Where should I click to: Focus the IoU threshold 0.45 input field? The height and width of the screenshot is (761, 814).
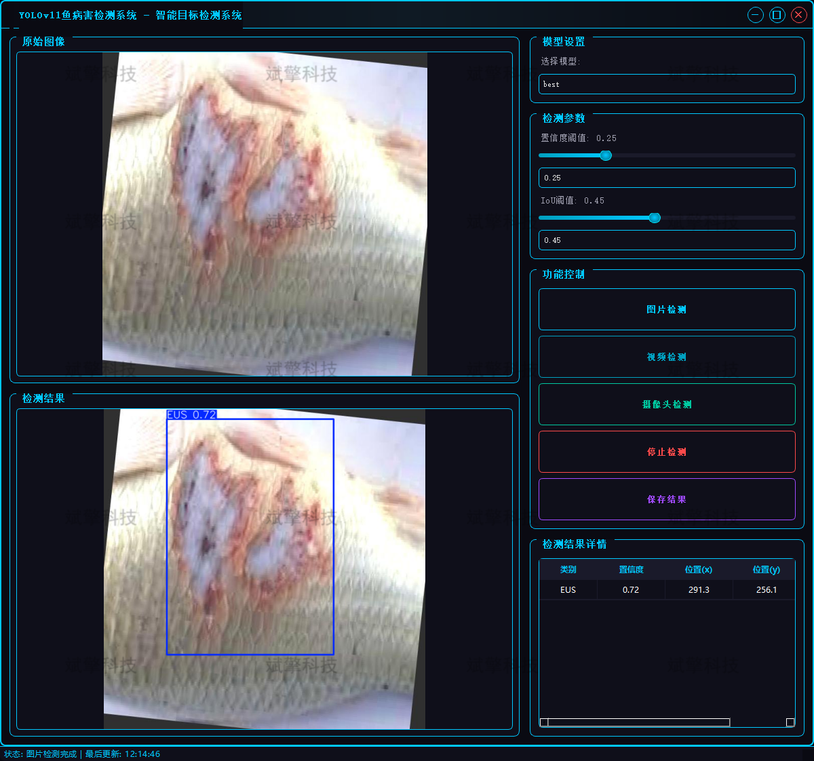(x=667, y=240)
